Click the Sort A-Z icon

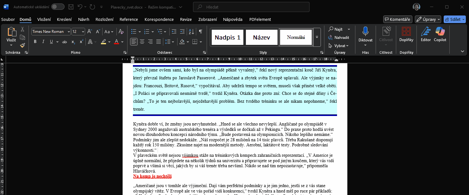(x=191, y=32)
